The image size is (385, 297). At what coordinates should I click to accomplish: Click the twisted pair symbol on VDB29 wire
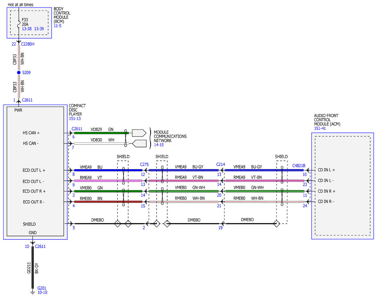coord(125,138)
